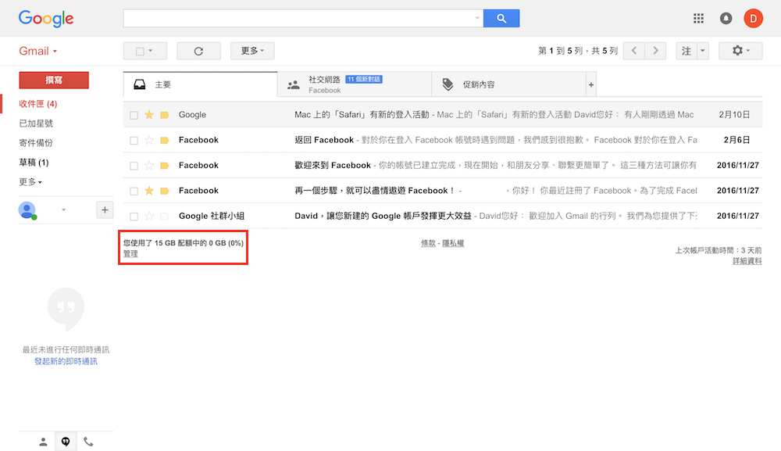Screen dimensions: 781x451
Task: Toggle importance marker on Google email
Action: click(x=164, y=115)
